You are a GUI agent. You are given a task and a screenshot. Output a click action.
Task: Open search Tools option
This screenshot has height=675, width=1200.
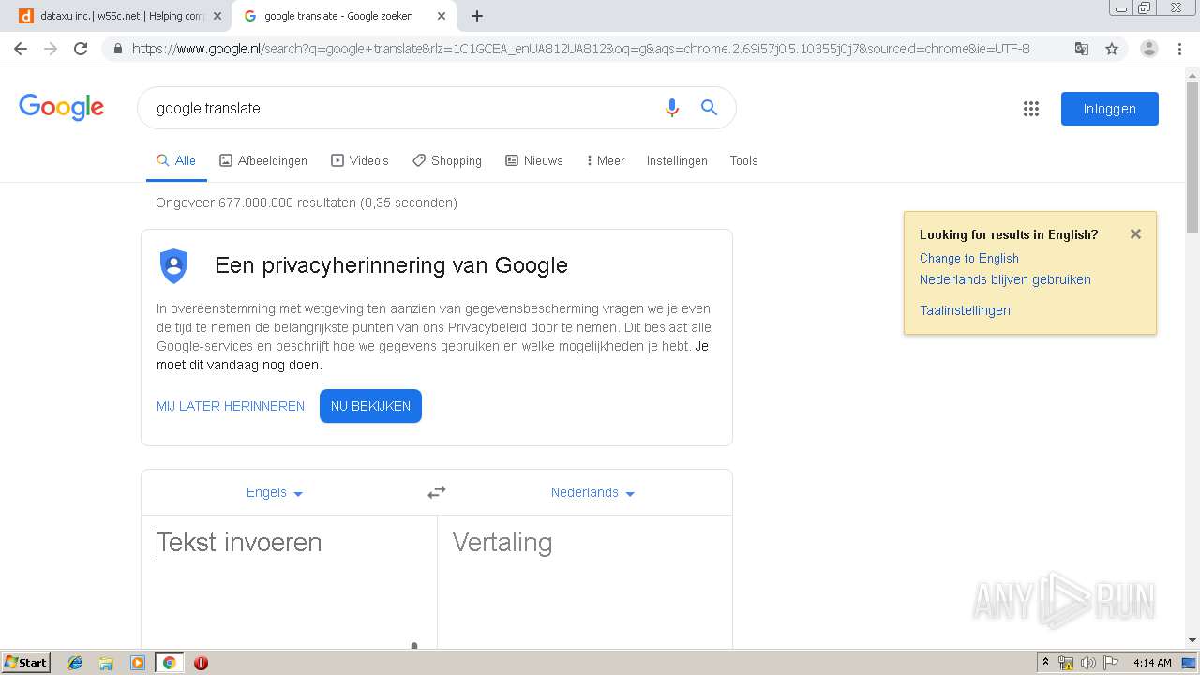[743, 160]
